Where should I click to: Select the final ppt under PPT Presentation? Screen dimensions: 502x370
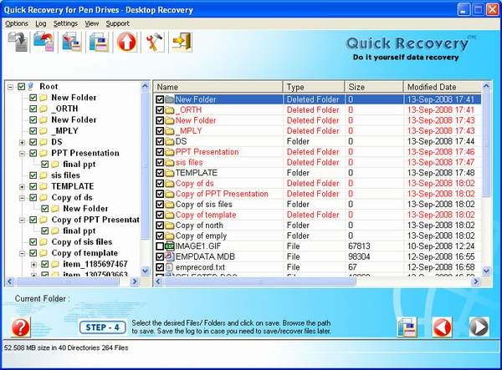pyautogui.click(x=79, y=165)
